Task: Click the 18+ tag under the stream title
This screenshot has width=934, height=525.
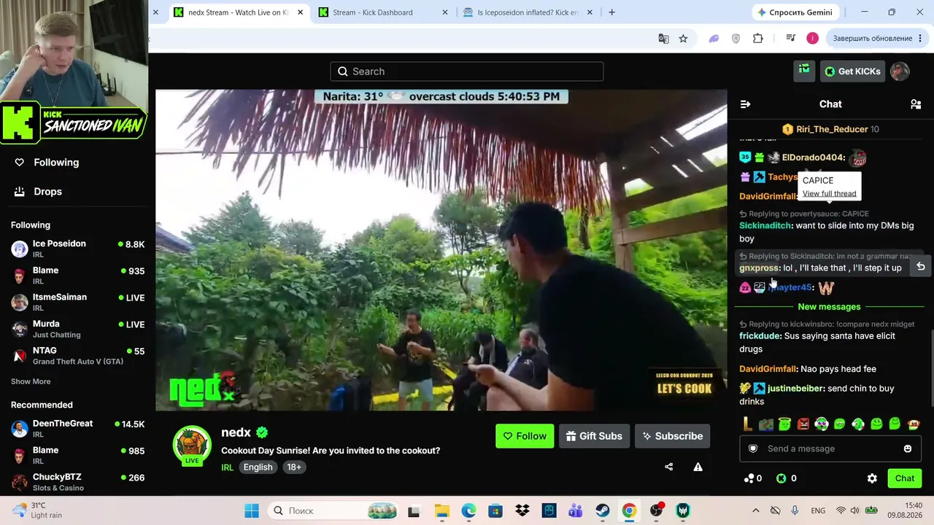Action: pyautogui.click(x=294, y=467)
